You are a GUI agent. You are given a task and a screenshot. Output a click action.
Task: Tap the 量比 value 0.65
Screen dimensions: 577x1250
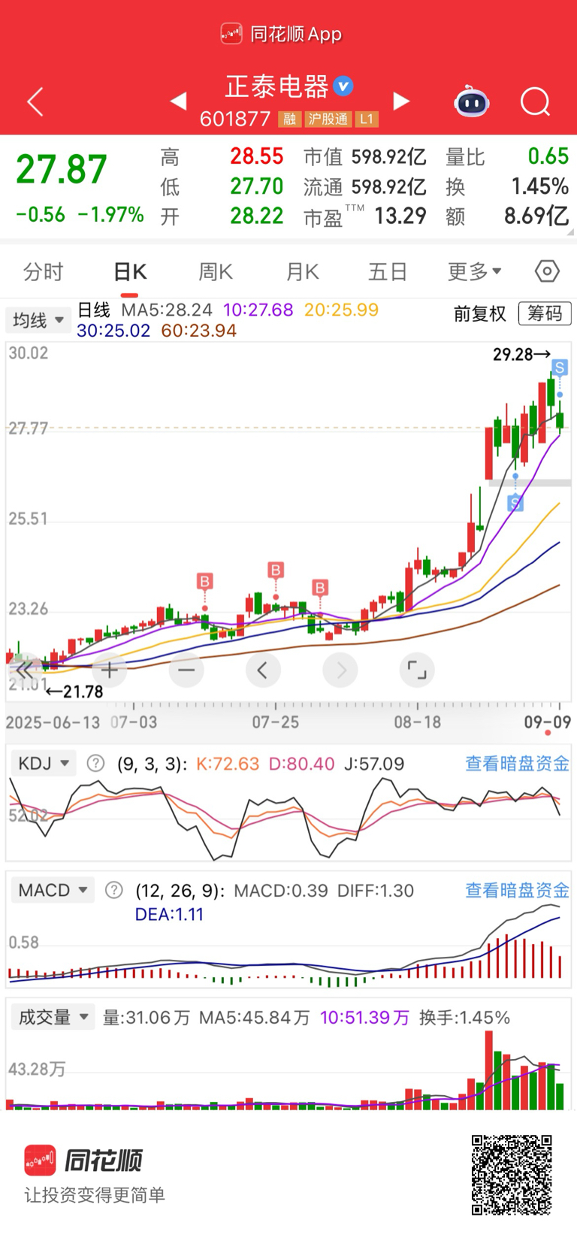[x=548, y=156]
